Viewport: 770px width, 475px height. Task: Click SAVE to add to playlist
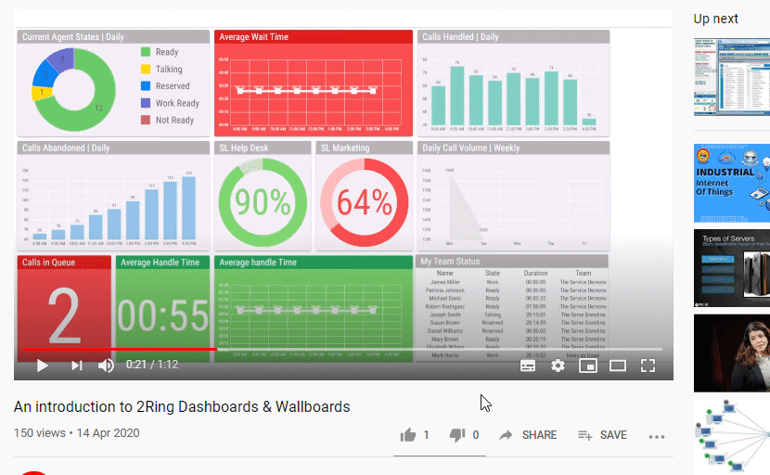(x=602, y=435)
